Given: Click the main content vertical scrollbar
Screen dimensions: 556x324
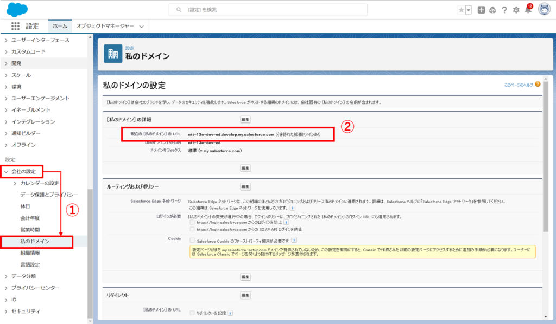Looking at the screenshot, I should coord(546,157).
